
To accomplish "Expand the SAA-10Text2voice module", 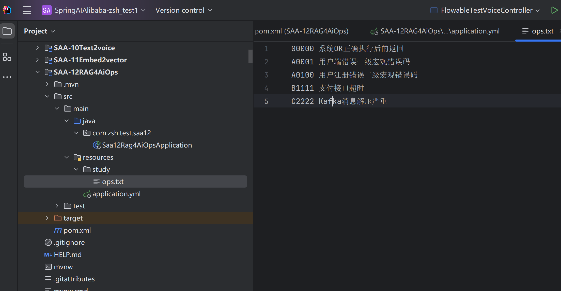I will (x=38, y=48).
